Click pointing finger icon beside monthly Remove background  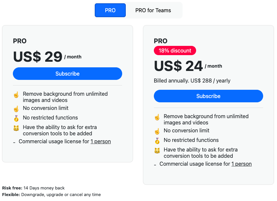pyautogui.click(x=16, y=95)
